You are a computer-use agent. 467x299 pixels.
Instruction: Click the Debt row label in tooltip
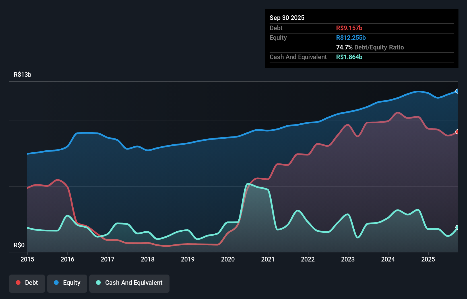(276, 28)
